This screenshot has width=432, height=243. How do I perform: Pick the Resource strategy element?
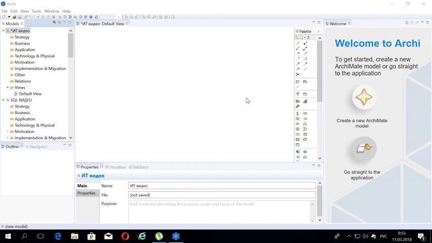[298, 101]
